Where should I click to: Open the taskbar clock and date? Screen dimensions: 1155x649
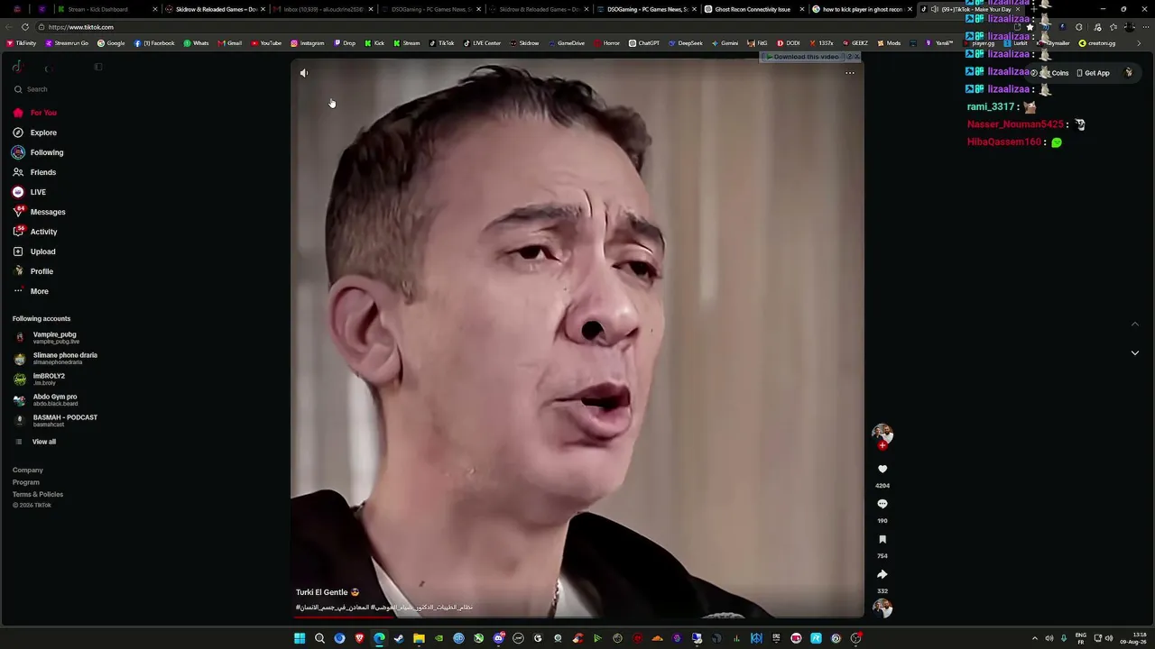(1133, 638)
